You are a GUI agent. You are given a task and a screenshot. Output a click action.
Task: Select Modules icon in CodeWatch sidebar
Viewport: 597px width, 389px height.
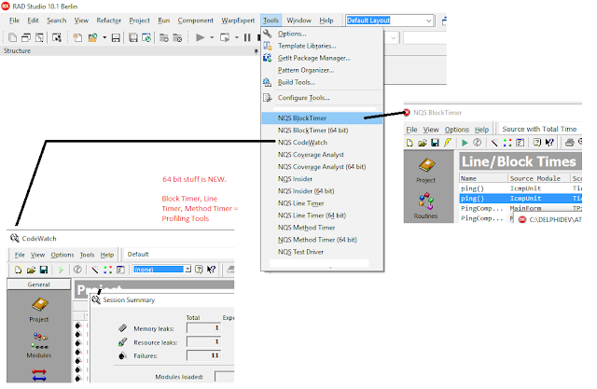coord(39,341)
